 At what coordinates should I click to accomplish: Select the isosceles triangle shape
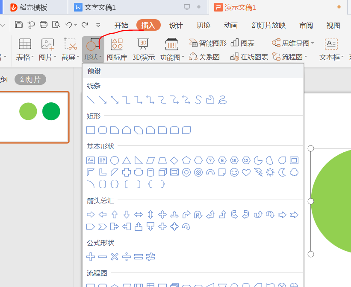coord(127,160)
